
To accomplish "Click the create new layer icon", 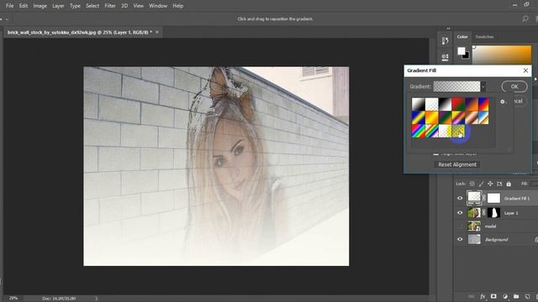I will click(527, 296).
